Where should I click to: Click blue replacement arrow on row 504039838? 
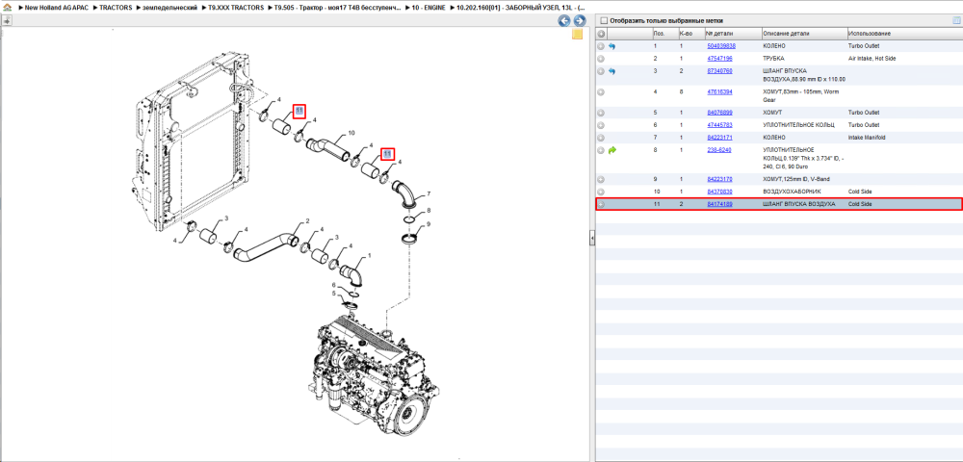click(612, 46)
